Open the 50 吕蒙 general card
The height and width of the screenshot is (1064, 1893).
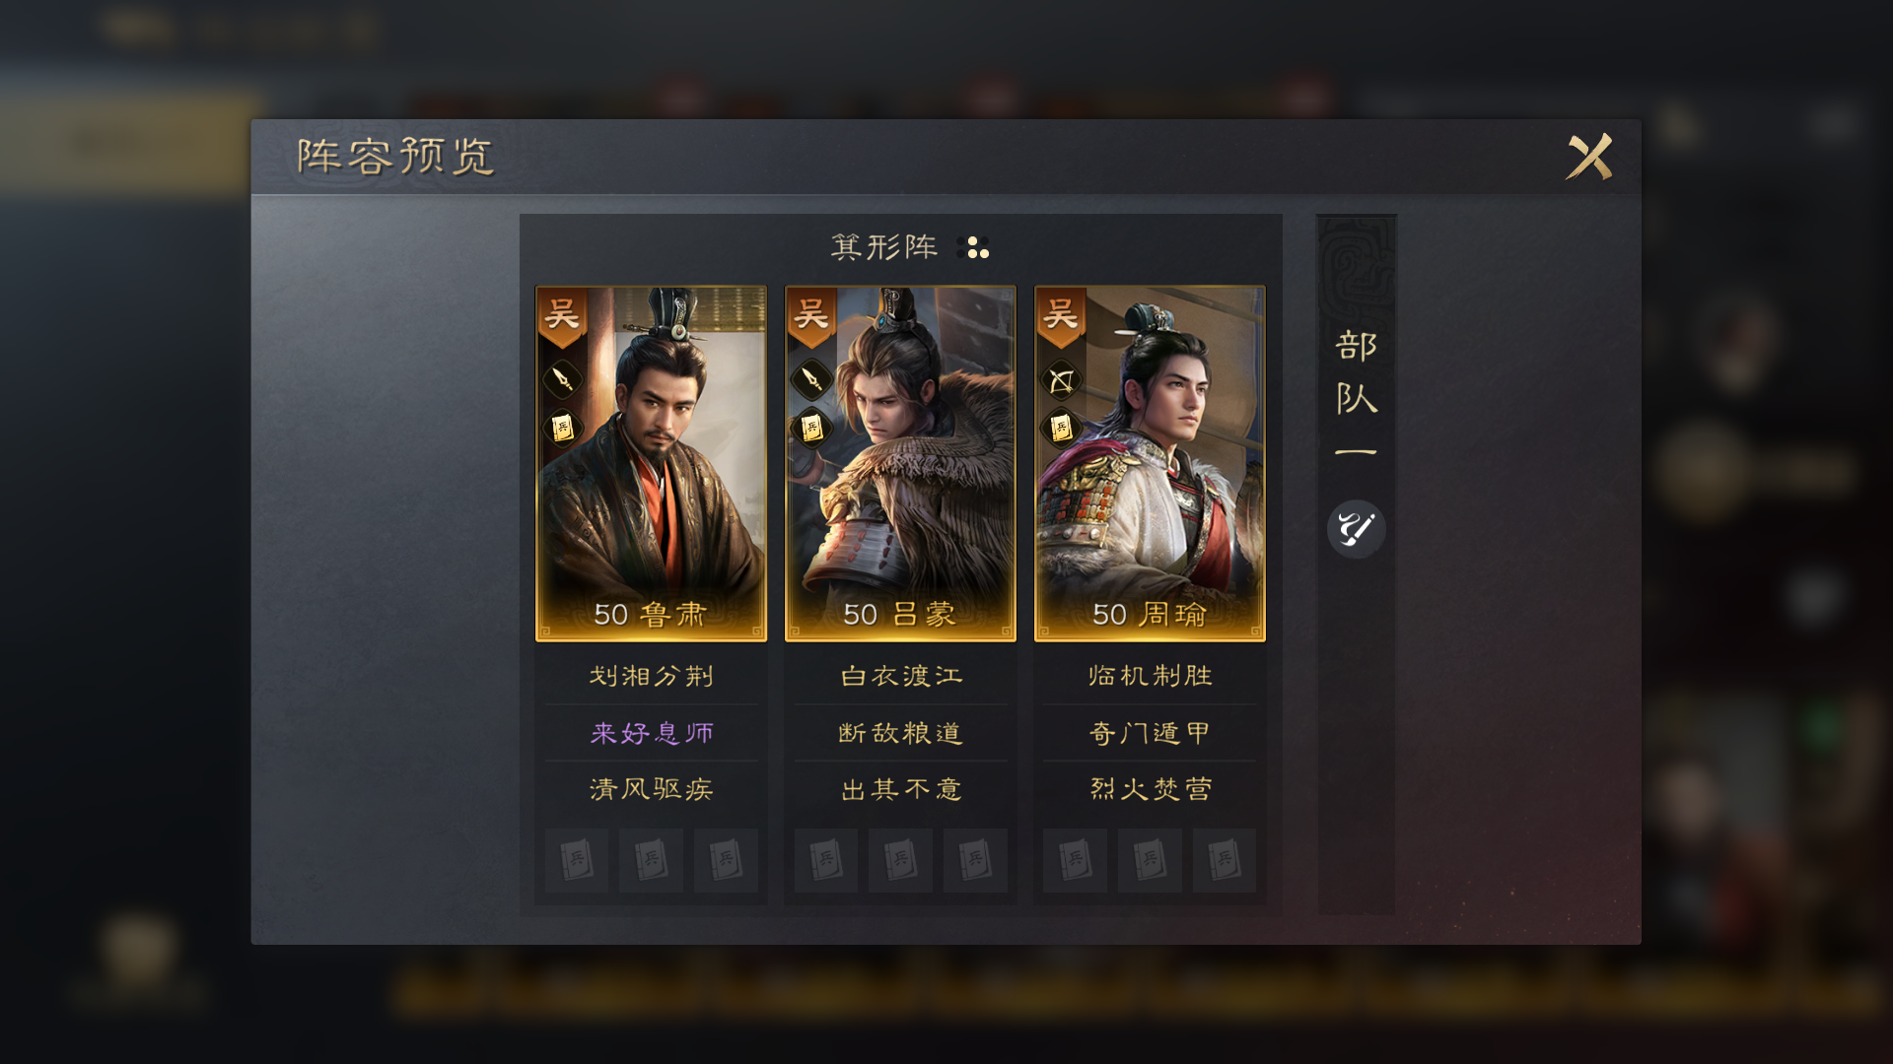coord(900,463)
